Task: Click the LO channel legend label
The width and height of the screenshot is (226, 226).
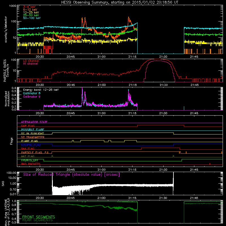Action: [31, 61]
